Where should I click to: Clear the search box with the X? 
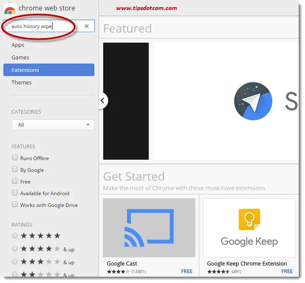tap(87, 26)
